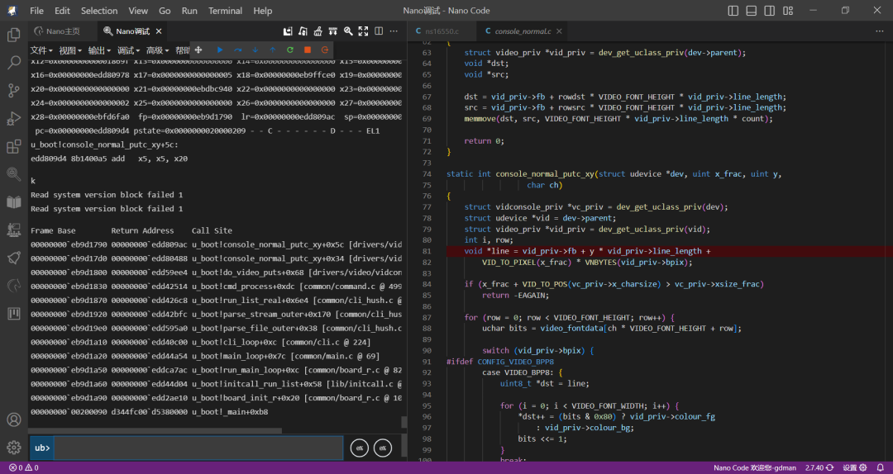Click the debug output horizontal scrollbar
Image resolution: width=893 pixels, height=474 pixels.
tap(155, 431)
